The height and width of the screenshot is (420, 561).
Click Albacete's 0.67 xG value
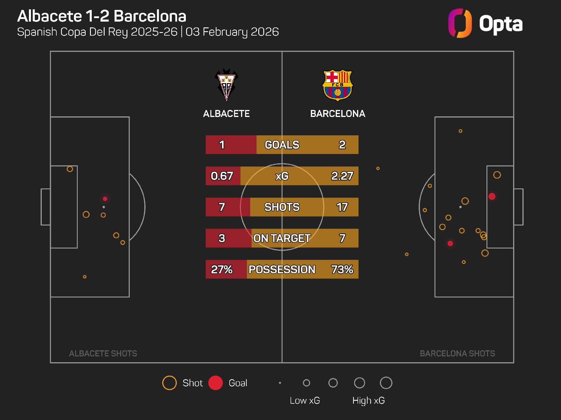[222, 176]
